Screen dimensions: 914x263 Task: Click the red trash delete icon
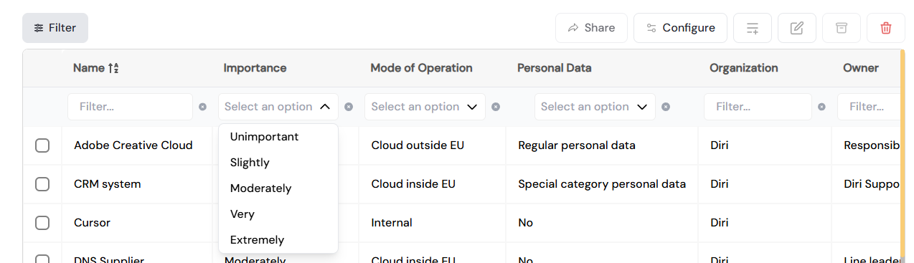tap(886, 28)
